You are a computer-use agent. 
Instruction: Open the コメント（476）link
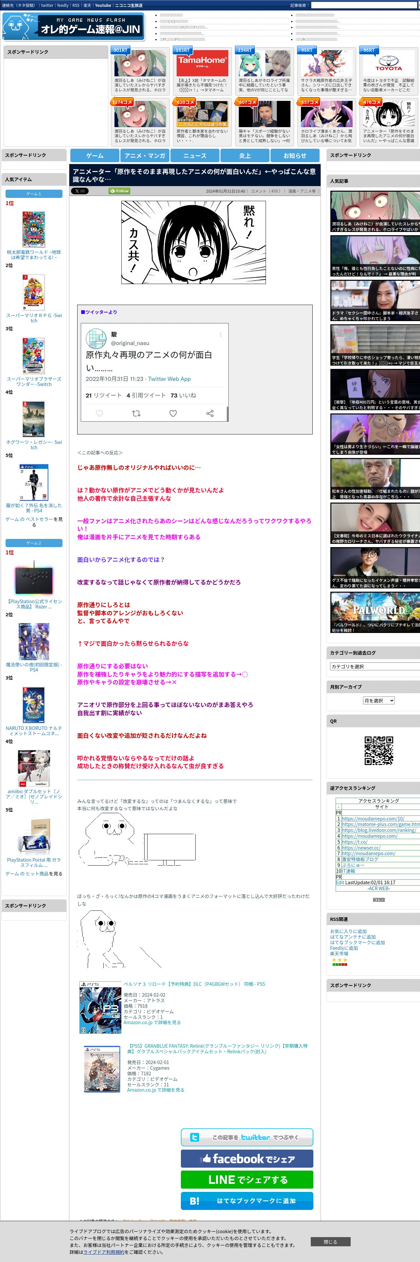[x=266, y=191]
